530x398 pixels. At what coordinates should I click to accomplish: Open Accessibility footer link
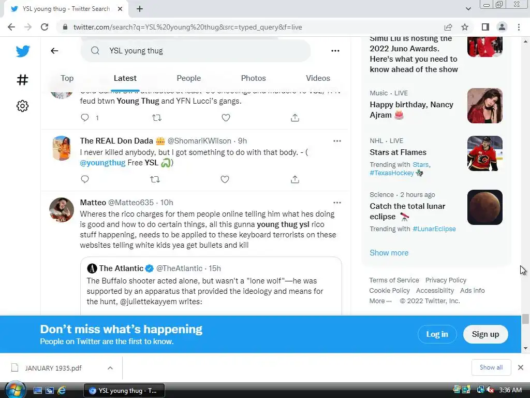click(x=435, y=290)
